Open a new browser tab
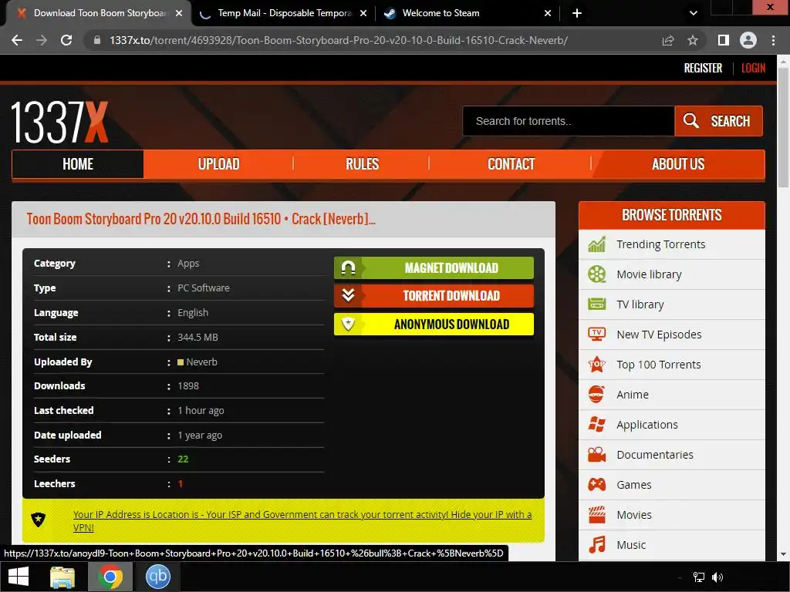This screenshot has height=592, width=790. point(577,13)
